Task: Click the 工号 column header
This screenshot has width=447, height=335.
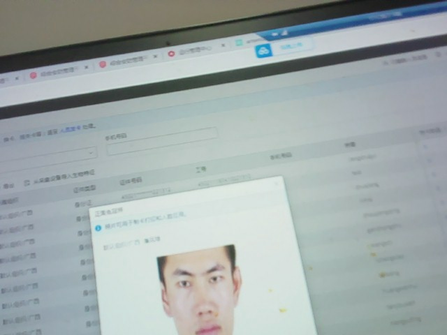Action: pyautogui.click(x=201, y=169)
